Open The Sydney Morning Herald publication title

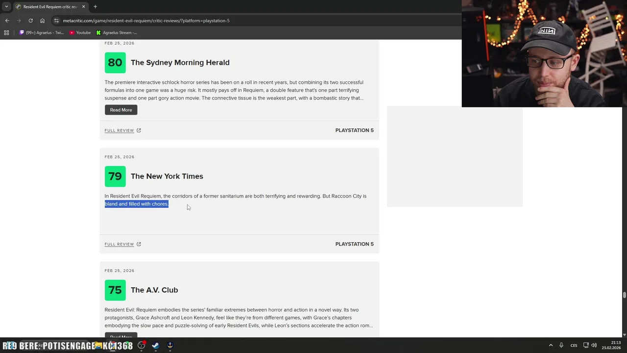(180, 62)
